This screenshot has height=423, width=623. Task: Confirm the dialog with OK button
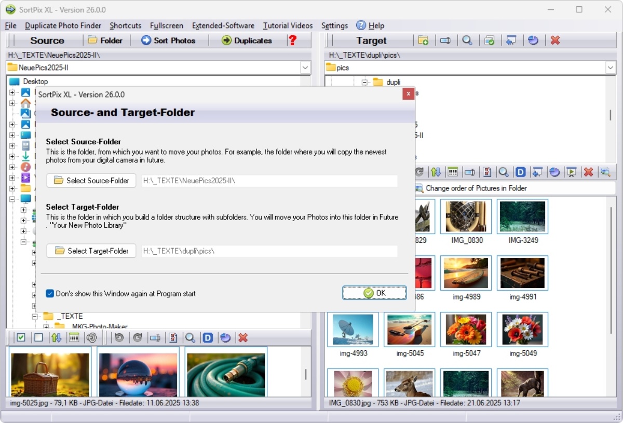374,293
